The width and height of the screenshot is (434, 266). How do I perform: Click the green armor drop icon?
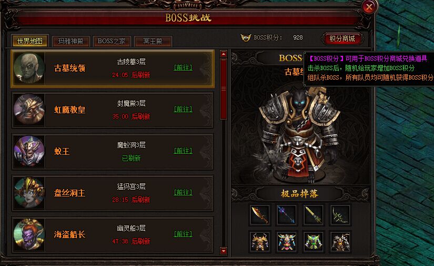click(x=314, y=242)
